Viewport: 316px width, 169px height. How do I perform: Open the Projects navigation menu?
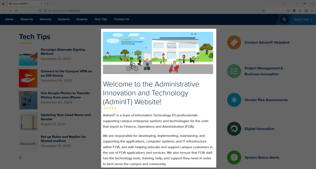[x=82, y=19]
